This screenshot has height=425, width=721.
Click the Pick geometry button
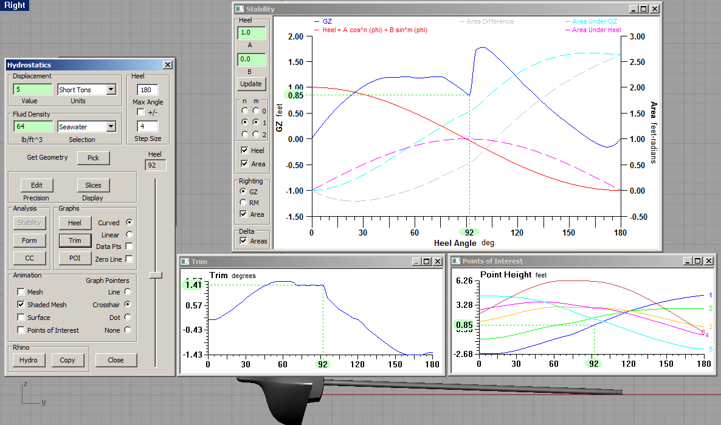[94, 158]
